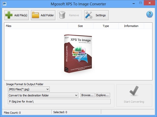This screenshot has width=157, height=117.
Task: Click the Browse... button
Action: click(x=88, y=95)
